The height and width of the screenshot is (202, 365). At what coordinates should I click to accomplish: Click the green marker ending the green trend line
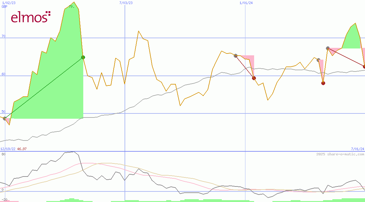[x=83, y=57]
